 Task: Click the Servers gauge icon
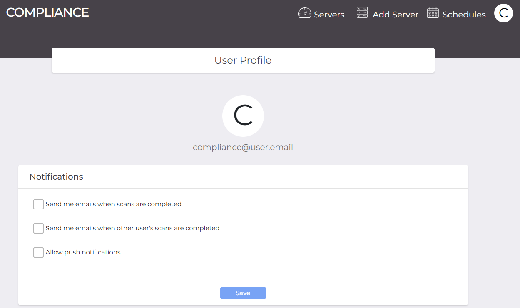[x=305, y=13]
